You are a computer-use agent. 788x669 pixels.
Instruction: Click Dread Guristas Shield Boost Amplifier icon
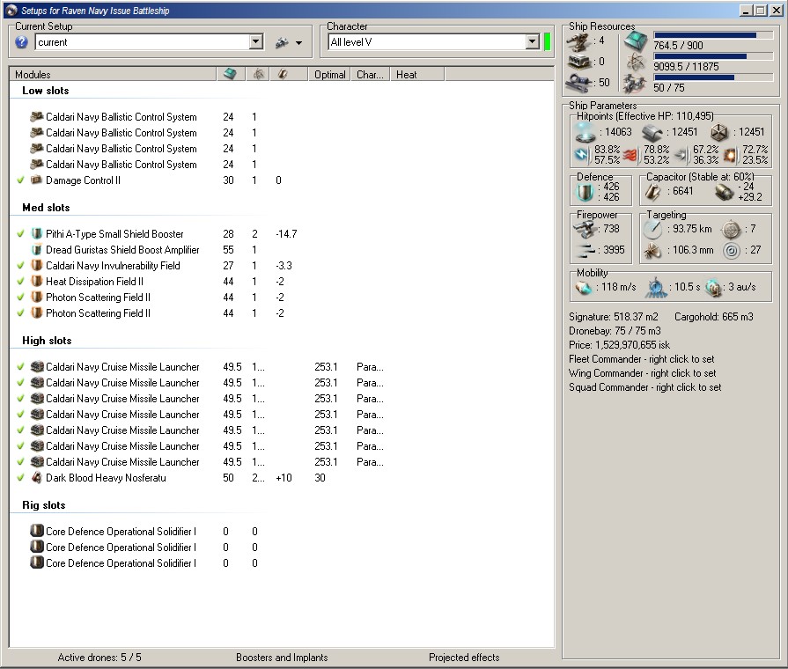[36, 249]
